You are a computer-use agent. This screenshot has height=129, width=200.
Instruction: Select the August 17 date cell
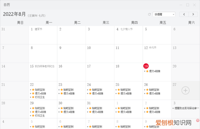point(100,72)
